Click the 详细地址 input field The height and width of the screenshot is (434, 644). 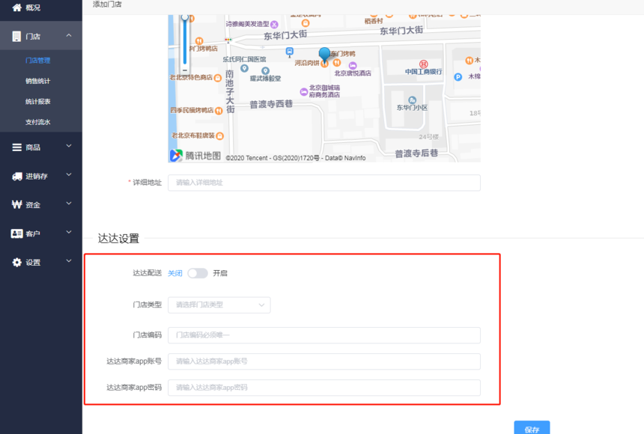pyautogui.click(x=323, y=183)
